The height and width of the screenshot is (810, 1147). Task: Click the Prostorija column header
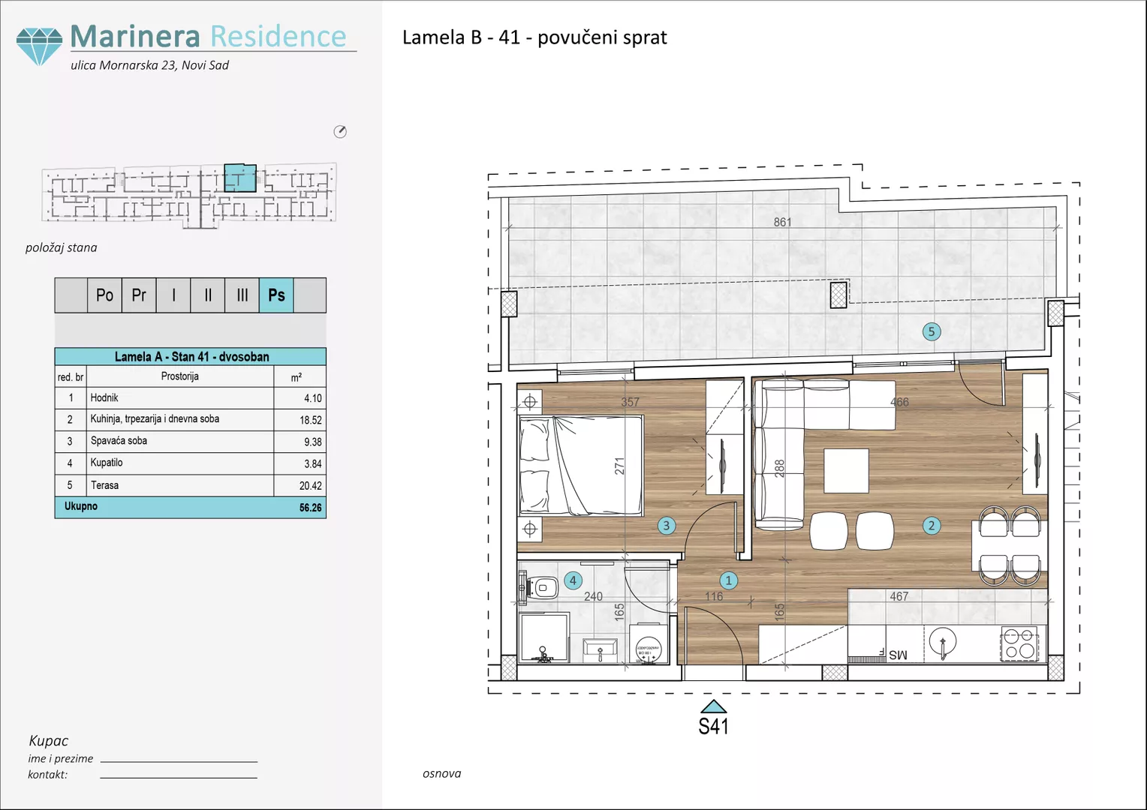point(179,376)
